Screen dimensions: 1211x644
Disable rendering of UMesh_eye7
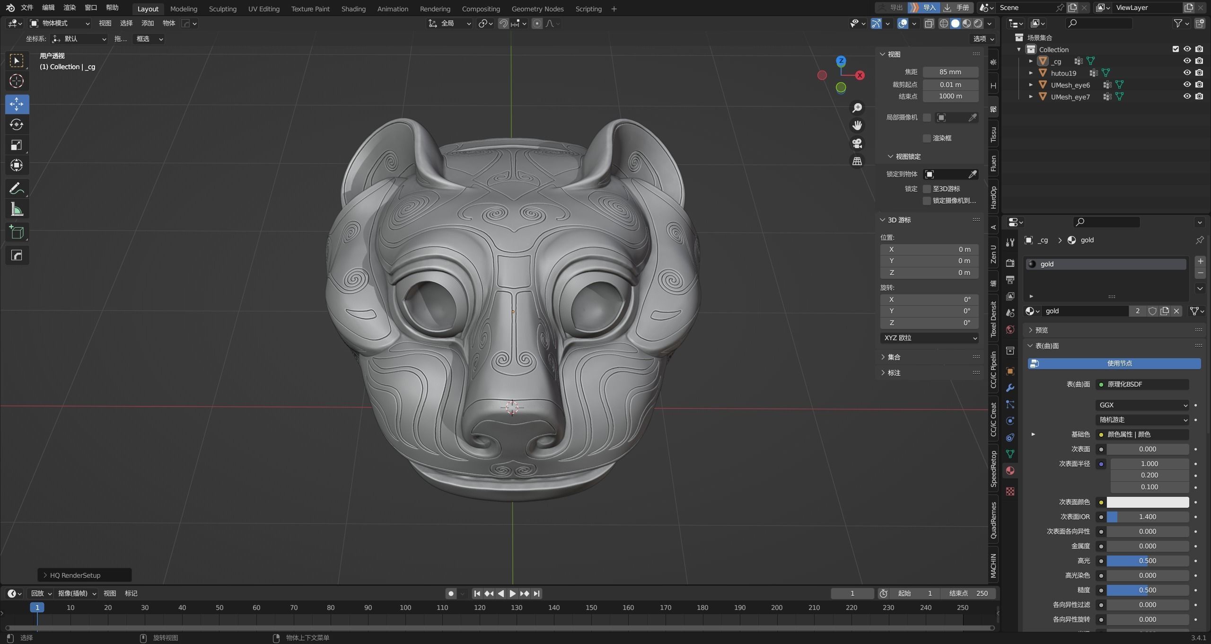1199,97
